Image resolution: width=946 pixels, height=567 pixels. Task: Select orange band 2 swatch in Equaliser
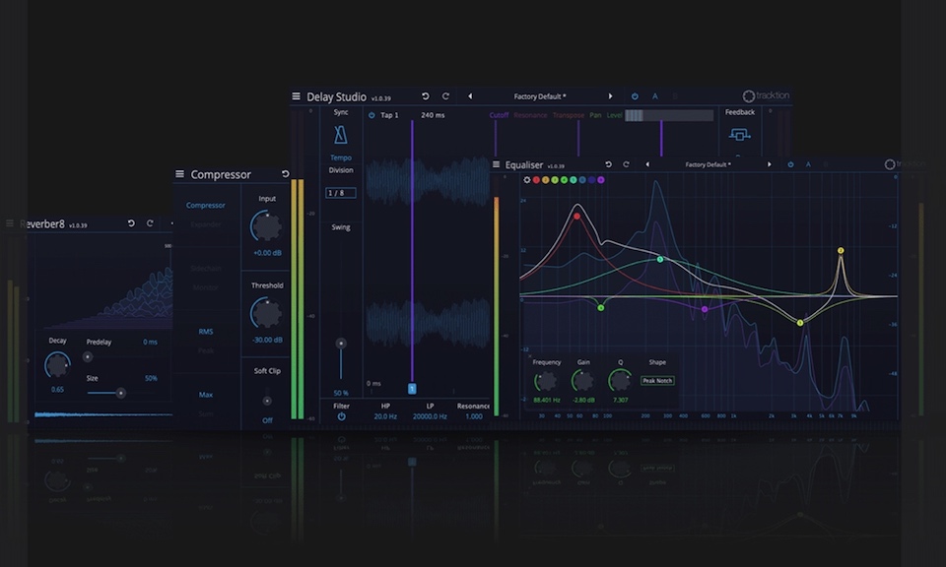click(x=545, y=180)
